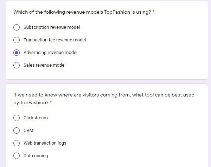Click the 'Clickstream' option label
This screenshot has width=211, height=167.
coord(36,118)
